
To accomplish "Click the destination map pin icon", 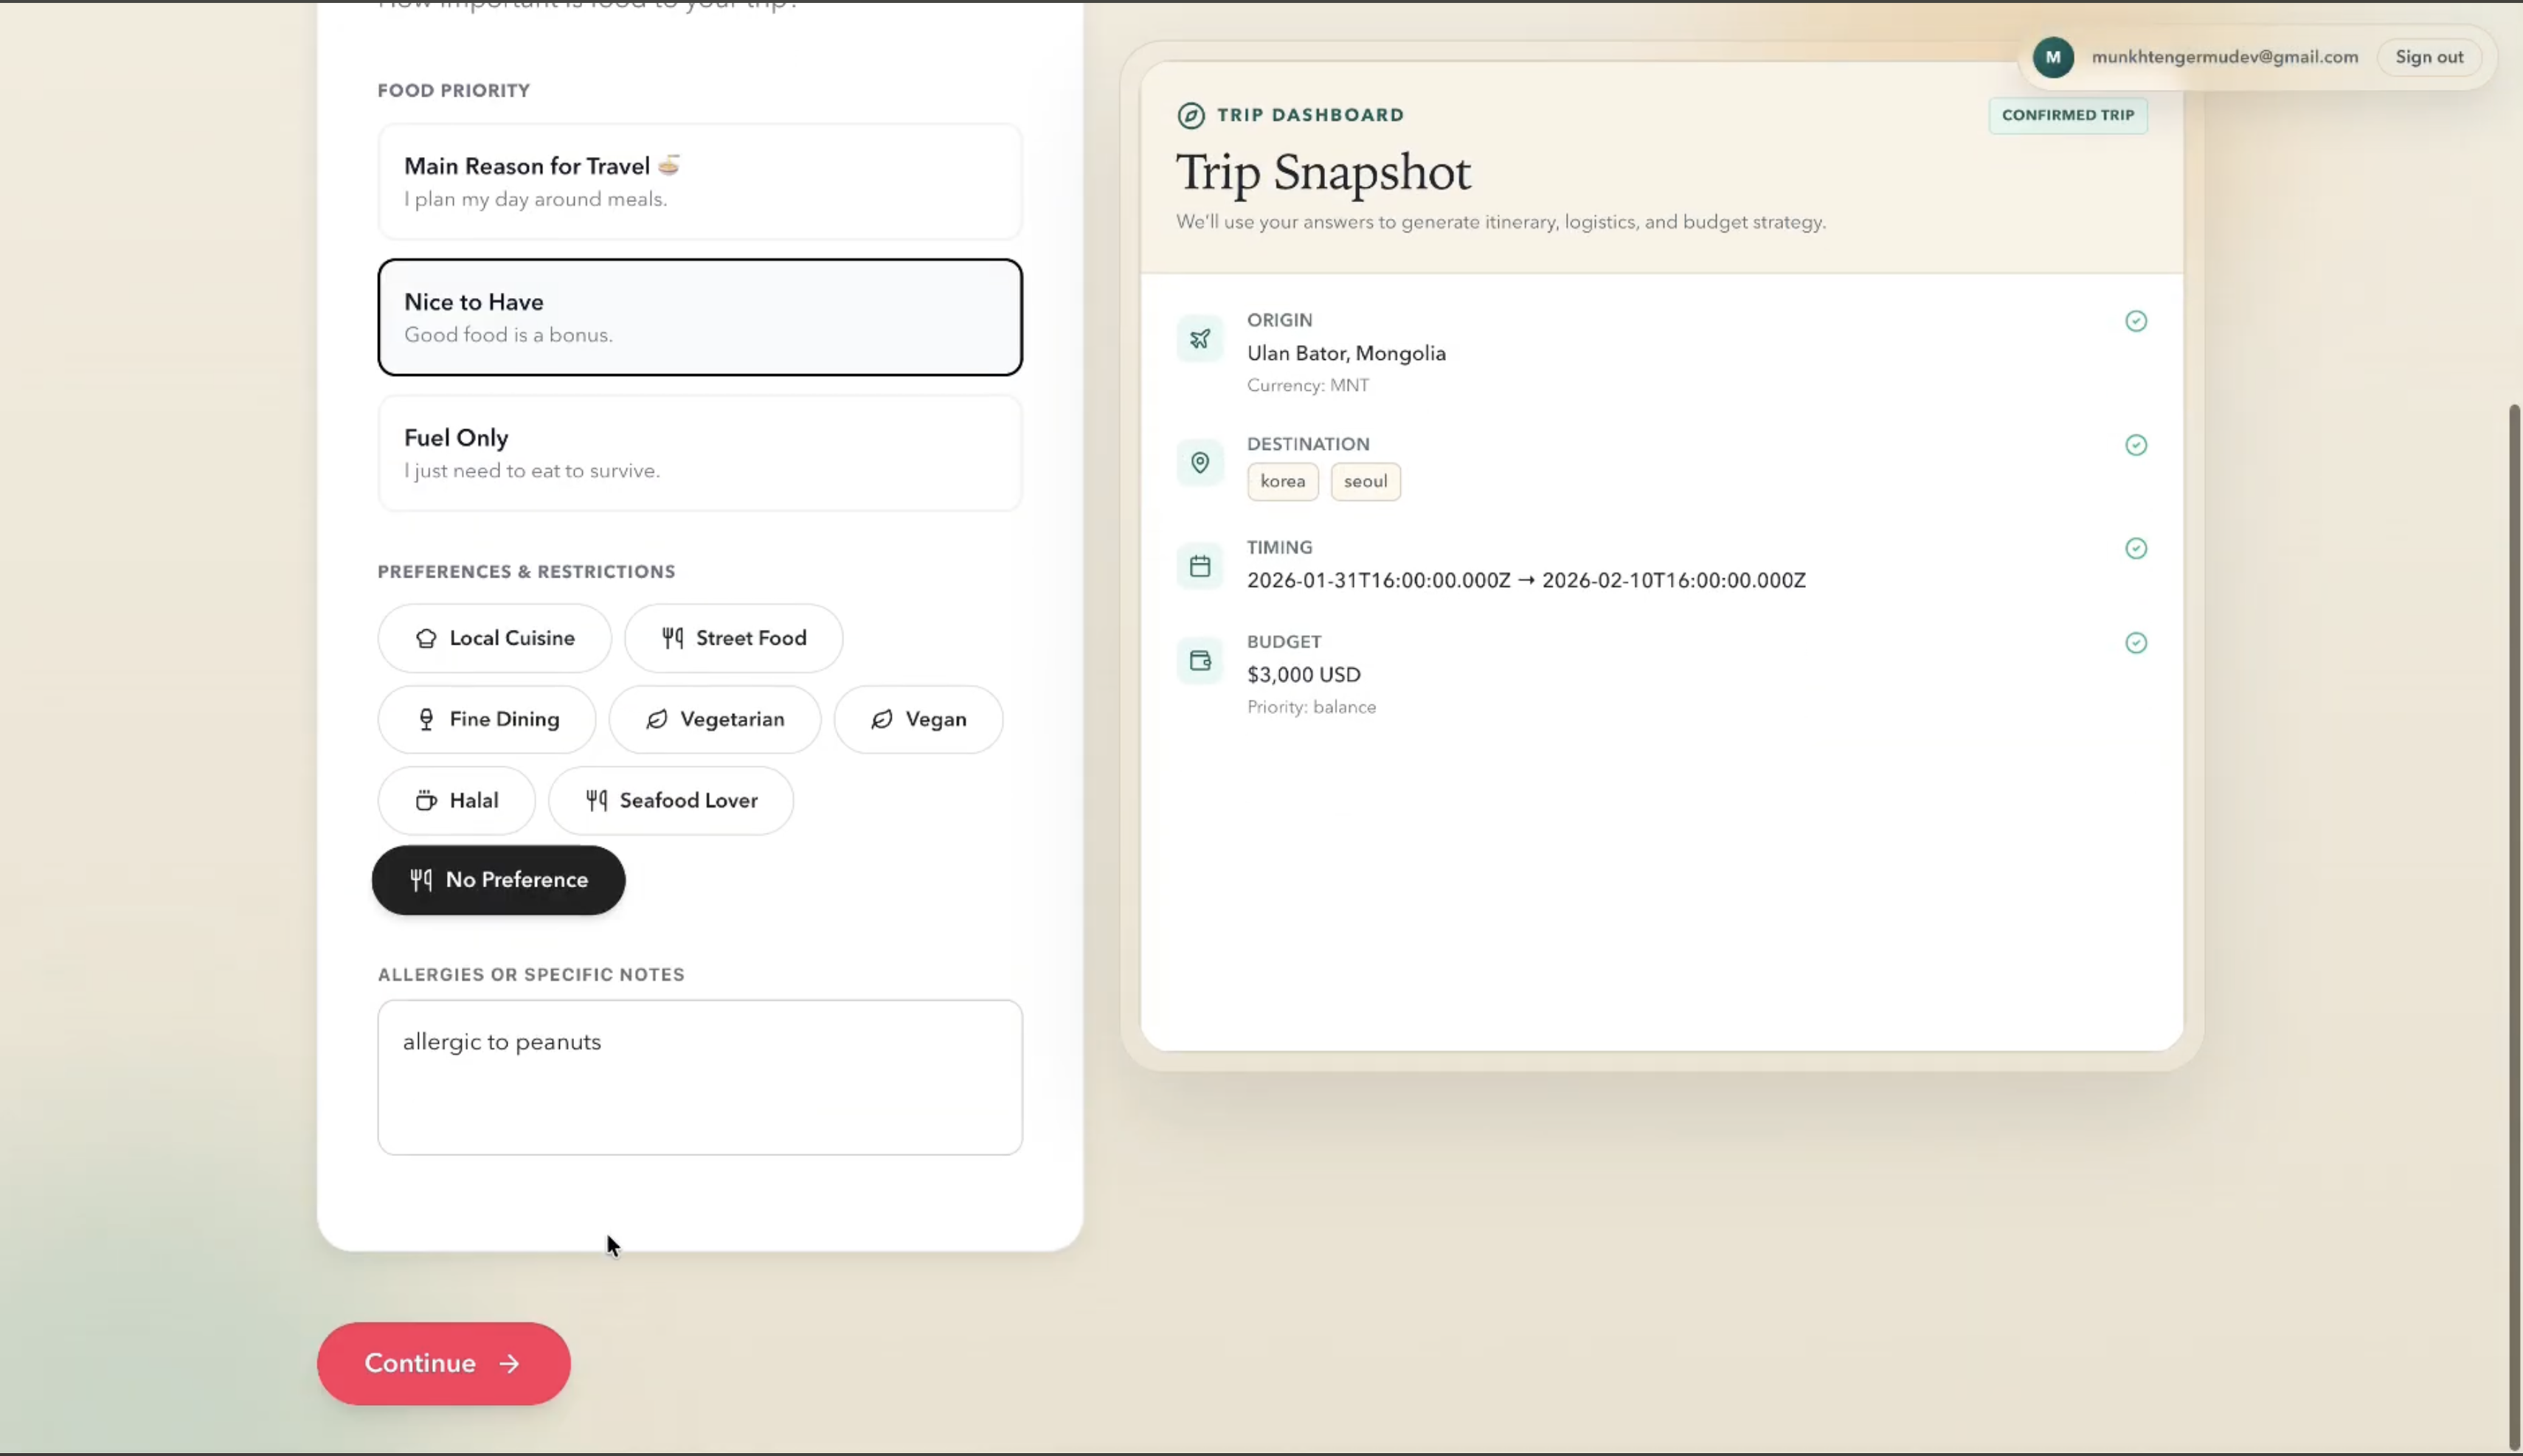I will point(1199,463).
